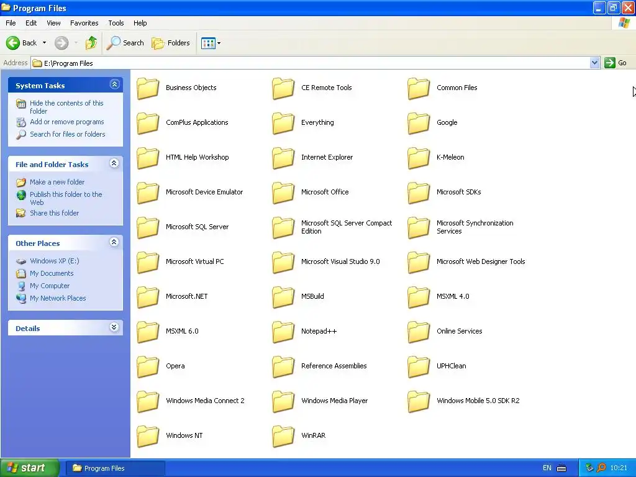636x477 pixels.
Task: Click the Start button
Action: 30,468
